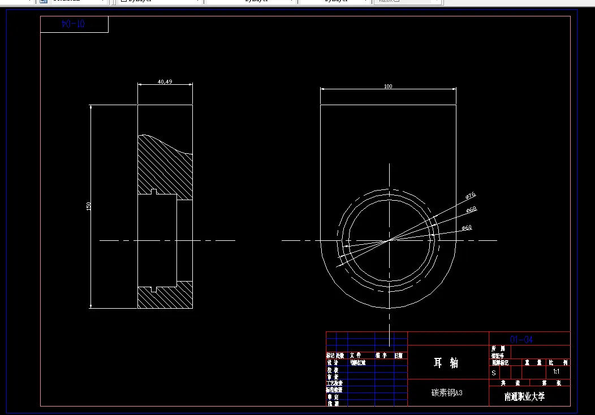Select the school name 南通职业大学
Screen dimensions: 595x415
(x=524, y=397)
